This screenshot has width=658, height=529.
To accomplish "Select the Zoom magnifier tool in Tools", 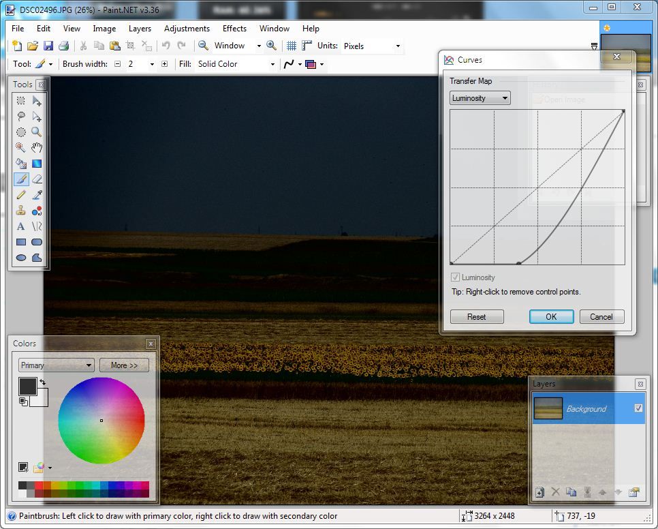I will point(37,132).
